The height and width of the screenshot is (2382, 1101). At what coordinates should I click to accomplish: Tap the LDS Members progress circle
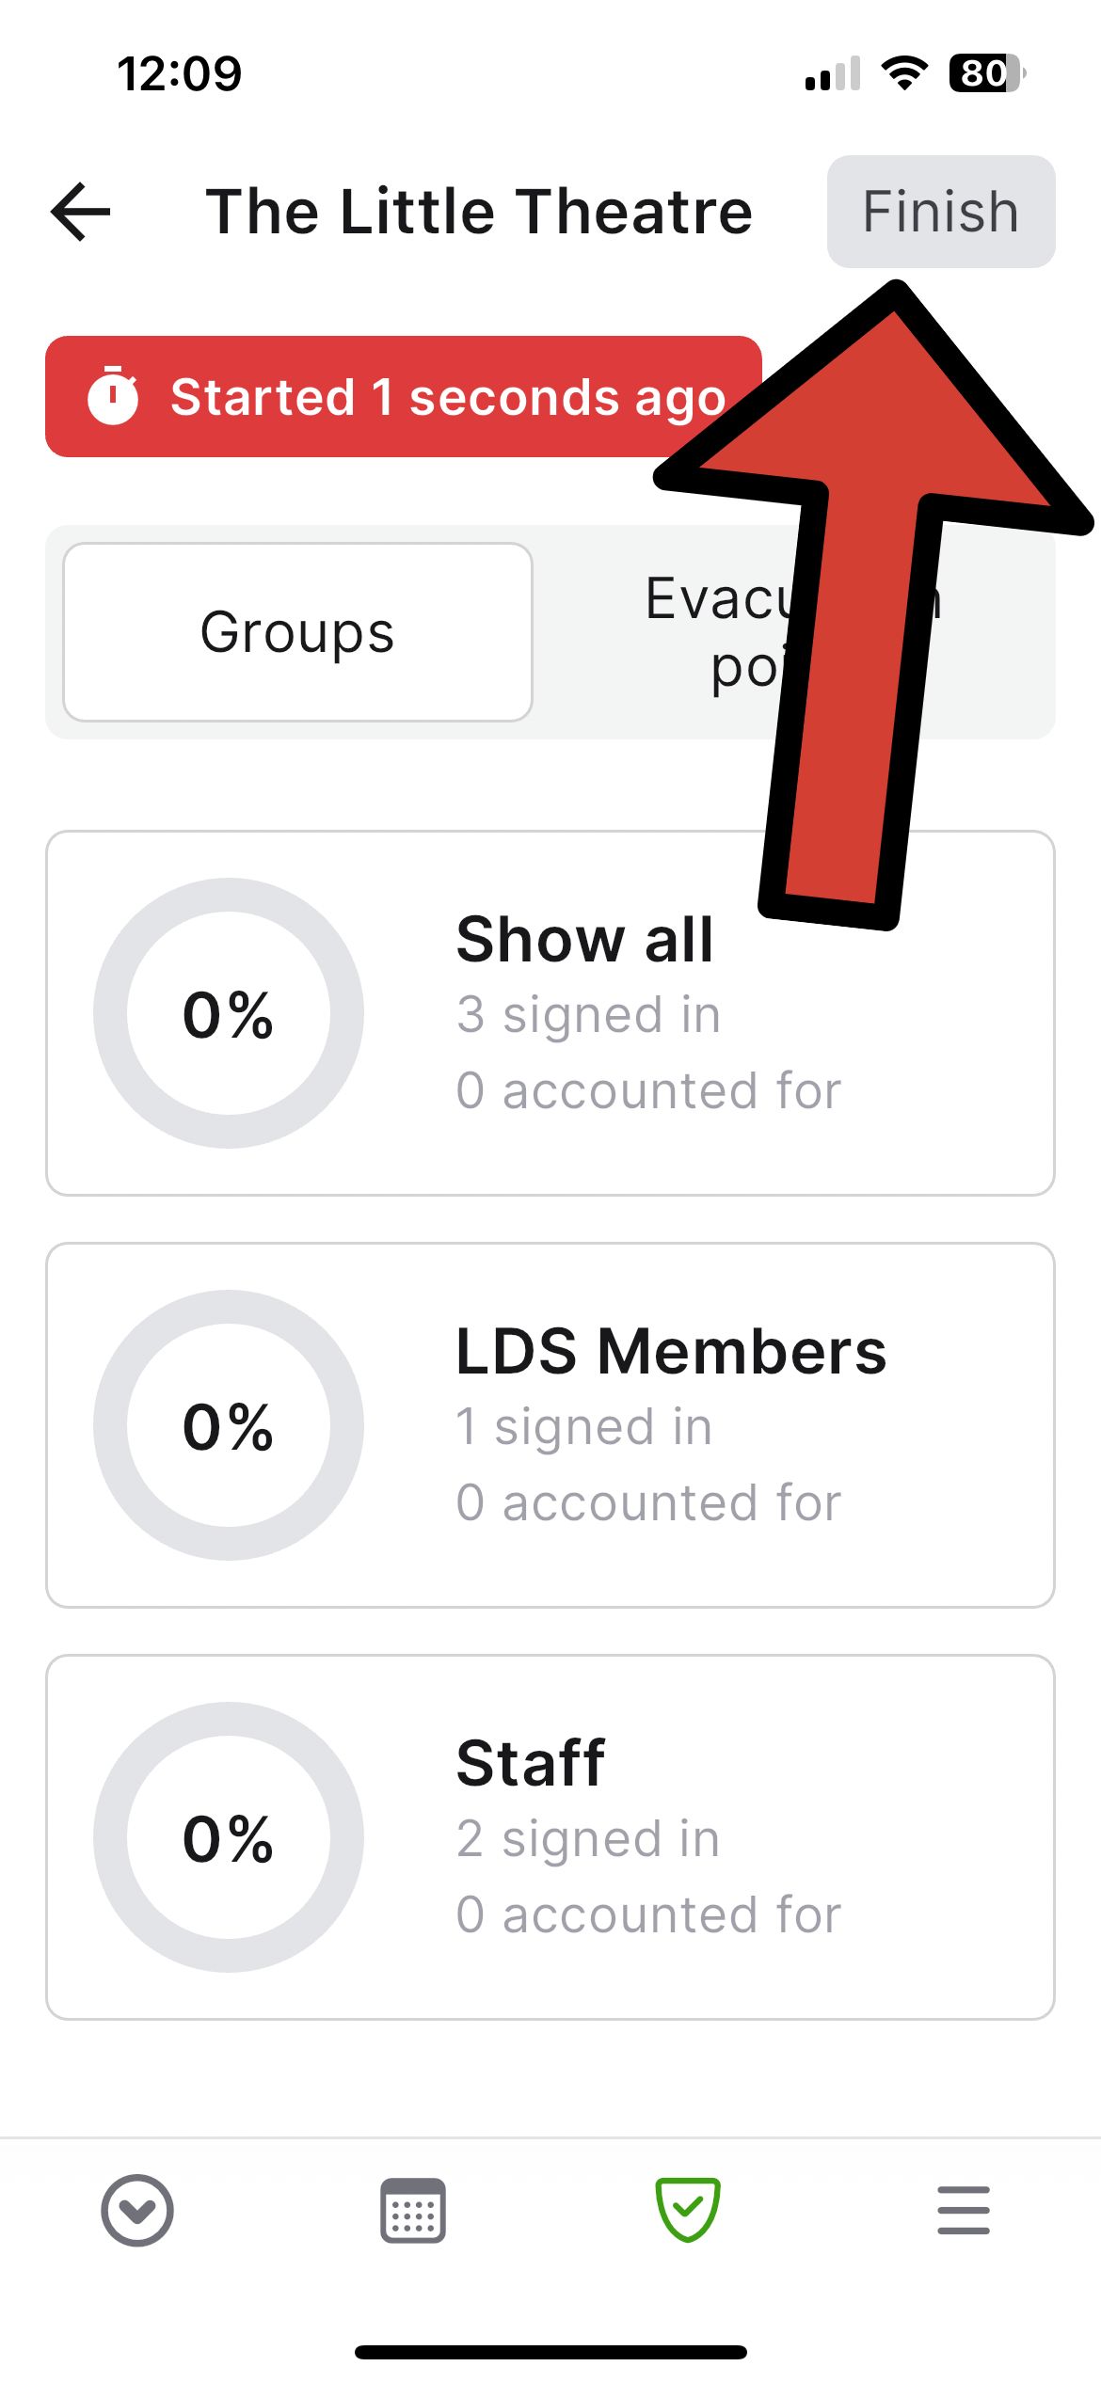[x=229, y=1425]
